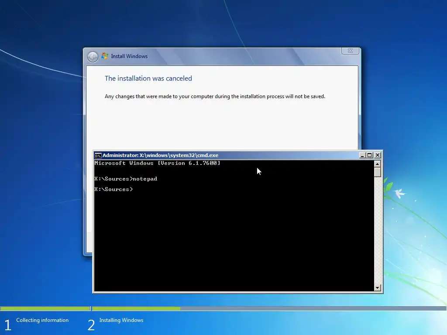Click the Windows flag icon in Install Windows title
The height and width of the screenshot is (335, 447).
(x=105, y=56)
